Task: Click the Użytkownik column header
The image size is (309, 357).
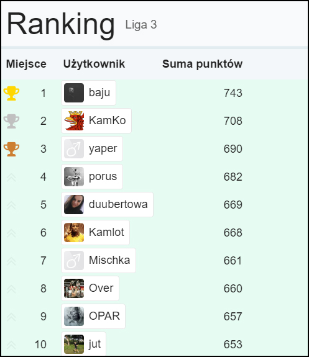Action: pyautogui.click(x=94, y=64)
